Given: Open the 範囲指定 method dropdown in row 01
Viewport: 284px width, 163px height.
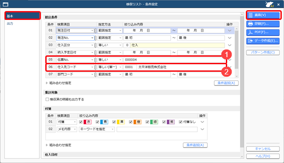Looking at the screenshot, I should click(x=110, y=31).
